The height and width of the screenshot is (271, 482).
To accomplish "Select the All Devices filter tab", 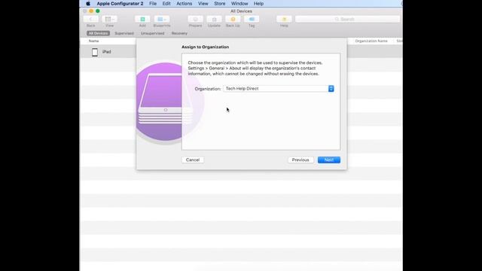I will pos(98,33).
